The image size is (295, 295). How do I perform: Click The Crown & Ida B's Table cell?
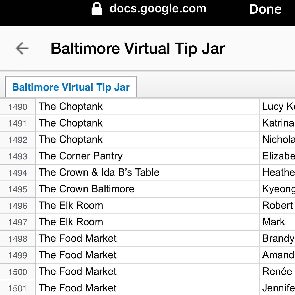[x=147, y=173]
